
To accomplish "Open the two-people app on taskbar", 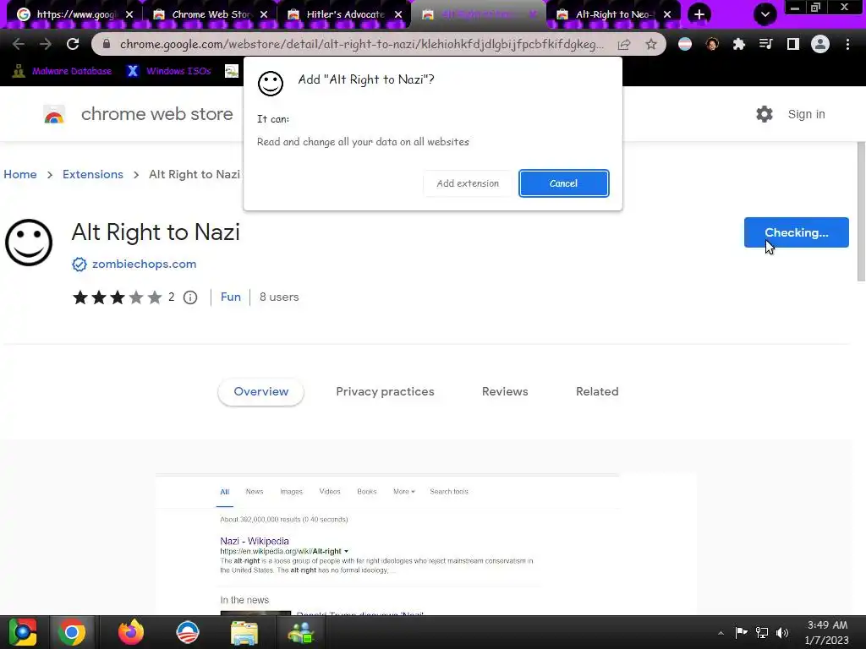I will [301, 632].
